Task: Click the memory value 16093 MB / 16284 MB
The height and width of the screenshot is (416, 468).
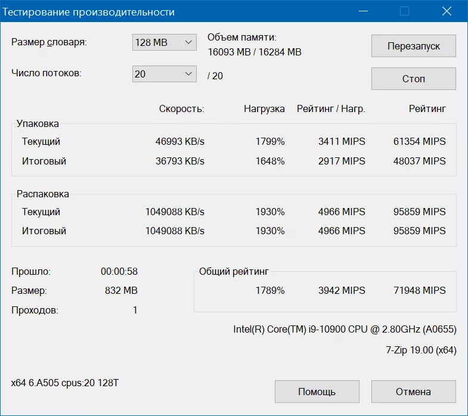Action: pyautogui.click(x=255, y=52)
